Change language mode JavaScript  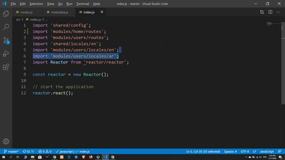pyautogui.click(x=267, y=152)
